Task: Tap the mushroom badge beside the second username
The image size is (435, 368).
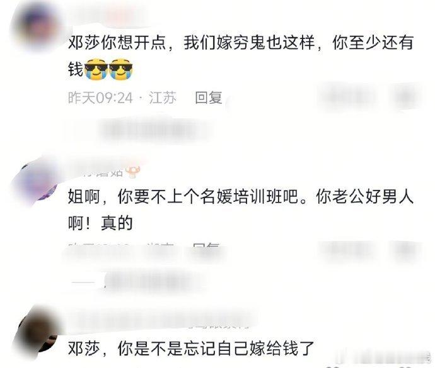Action: point(133,172)
